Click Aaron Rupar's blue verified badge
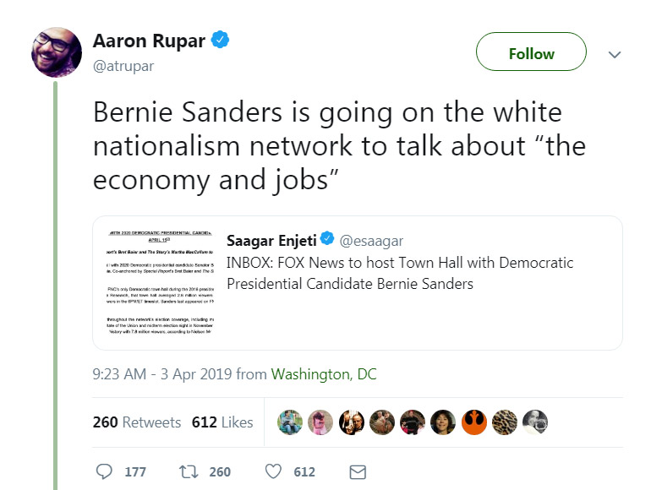 click(221, 41)
